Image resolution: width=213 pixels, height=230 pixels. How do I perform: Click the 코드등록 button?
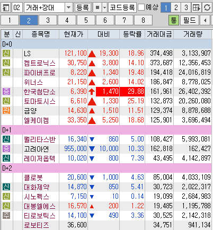pos(122,7)
